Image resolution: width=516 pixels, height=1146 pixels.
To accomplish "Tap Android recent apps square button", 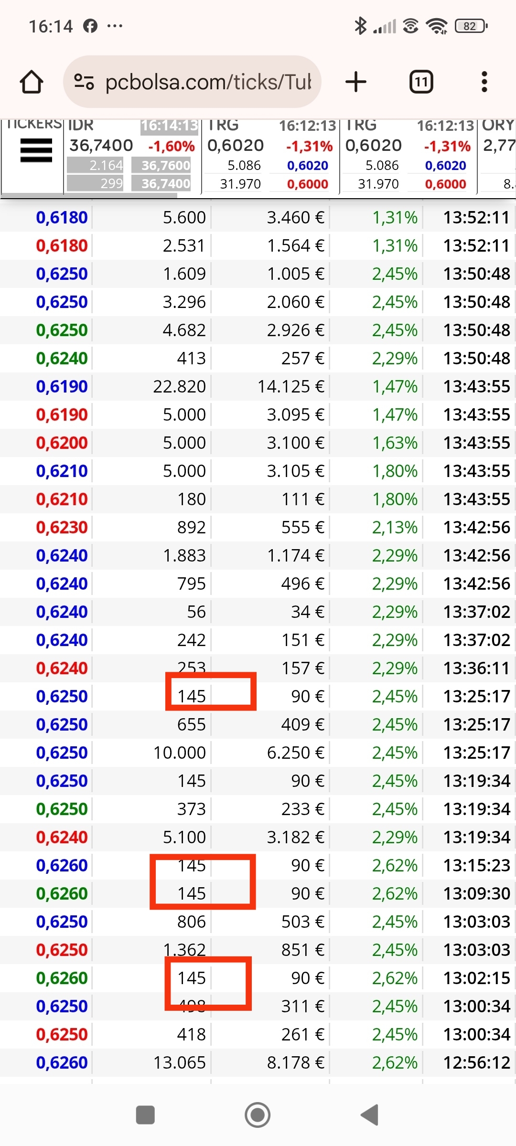I will click(x=145, y=1115).
